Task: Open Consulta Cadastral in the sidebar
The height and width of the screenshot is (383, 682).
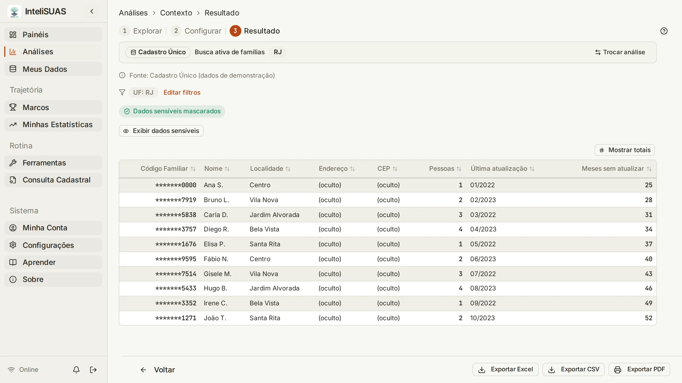Action: click(53, 180)
